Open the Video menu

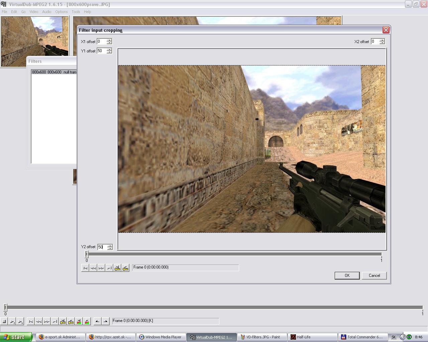34,12
